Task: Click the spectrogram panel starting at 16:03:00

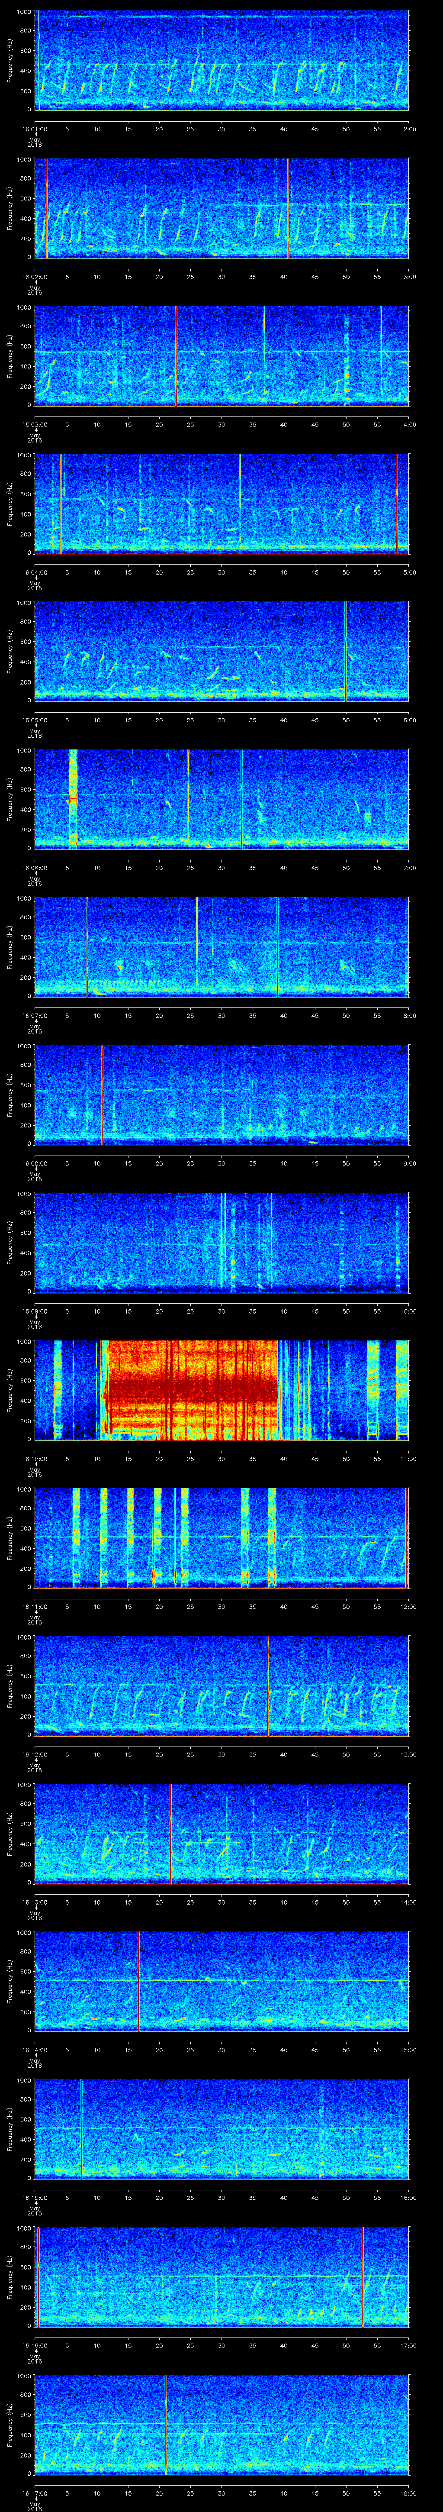Action: click(222, 356)
